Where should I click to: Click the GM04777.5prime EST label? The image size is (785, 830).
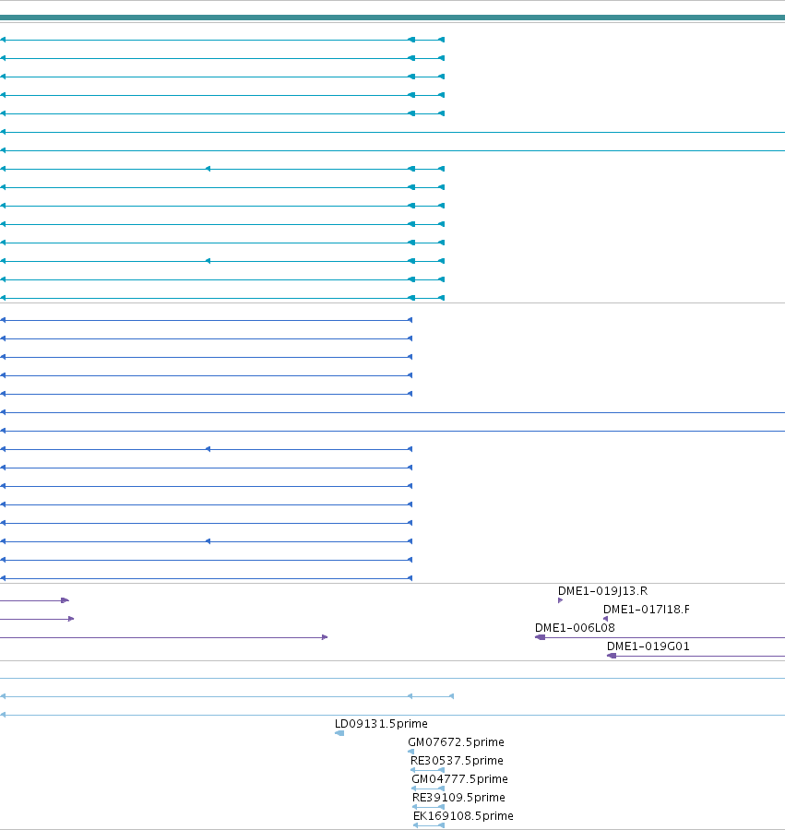(x=459, y=779)
